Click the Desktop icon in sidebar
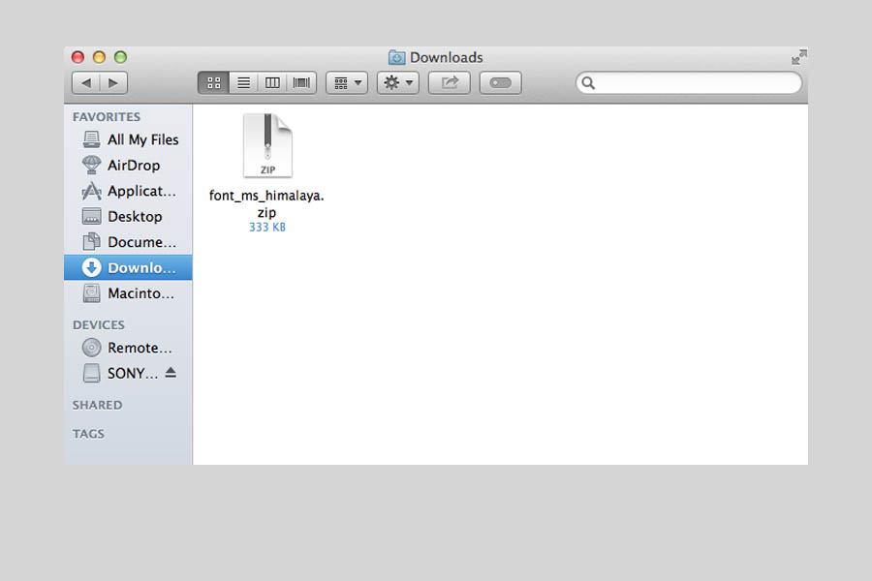The width and height of the screenshot is (872, 581). click(x=92, y=216)
